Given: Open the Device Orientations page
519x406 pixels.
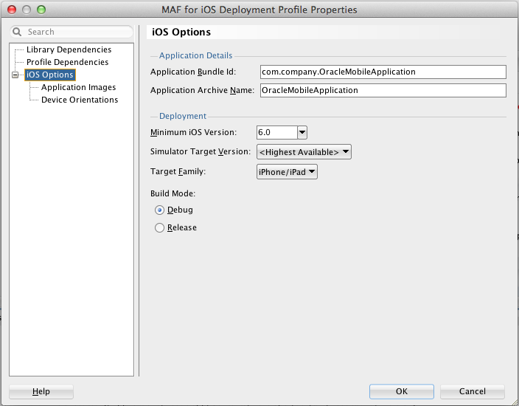Looking at the screenshot, I should point(80,100).
